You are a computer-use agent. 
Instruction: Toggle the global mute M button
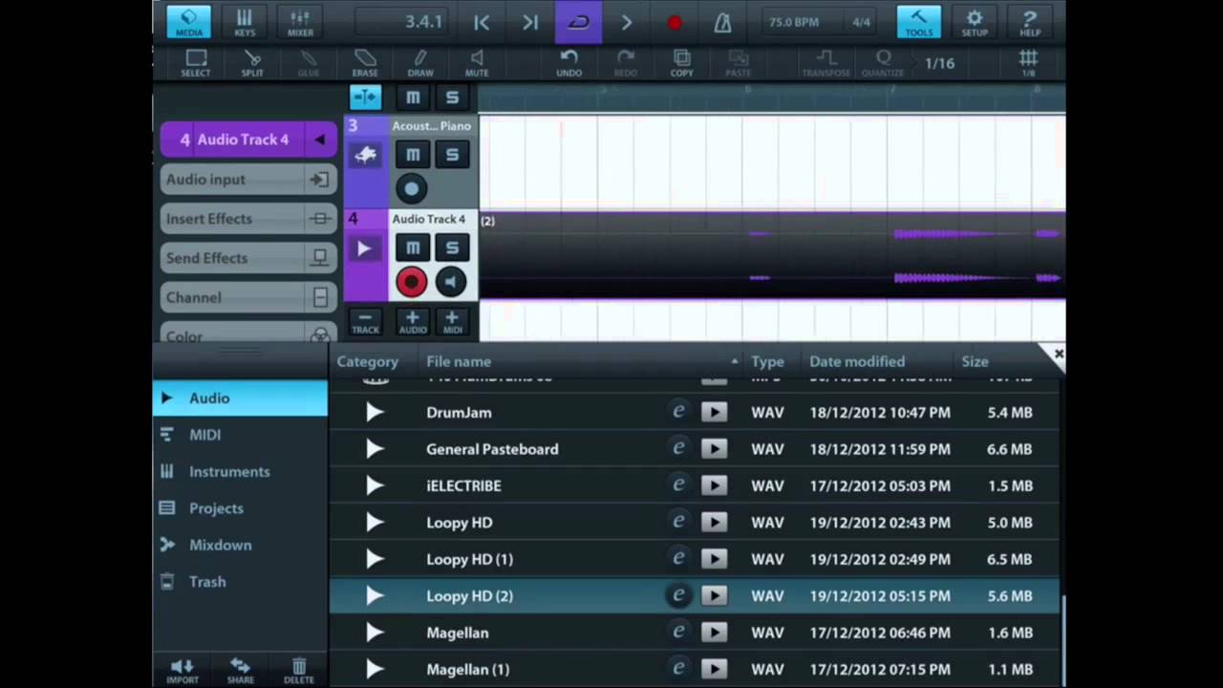413,97
